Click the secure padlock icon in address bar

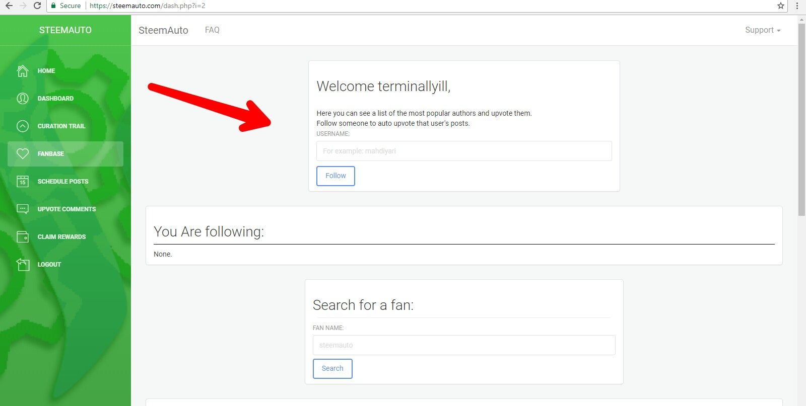(53, 6)
